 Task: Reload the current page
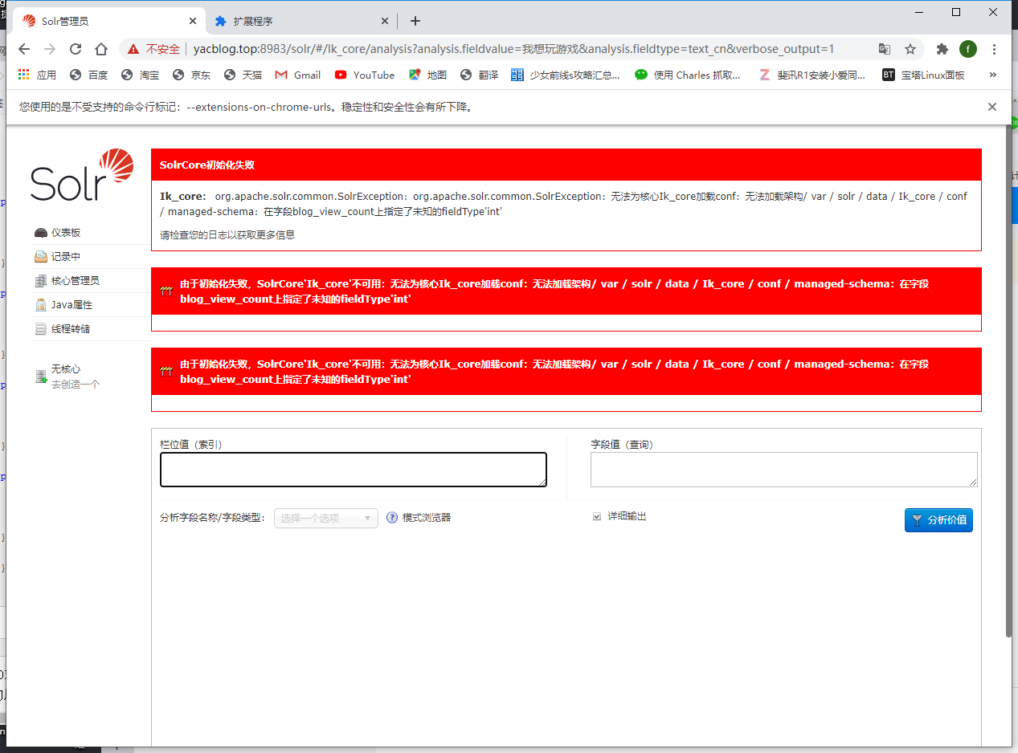(x=76, y=49)
